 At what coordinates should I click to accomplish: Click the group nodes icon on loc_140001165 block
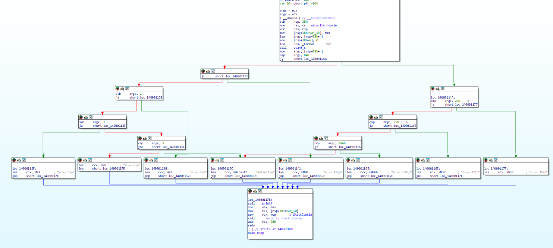coord(358,160)
